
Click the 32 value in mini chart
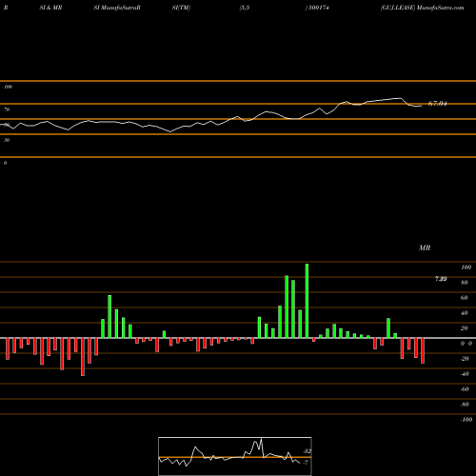(307, 451)
